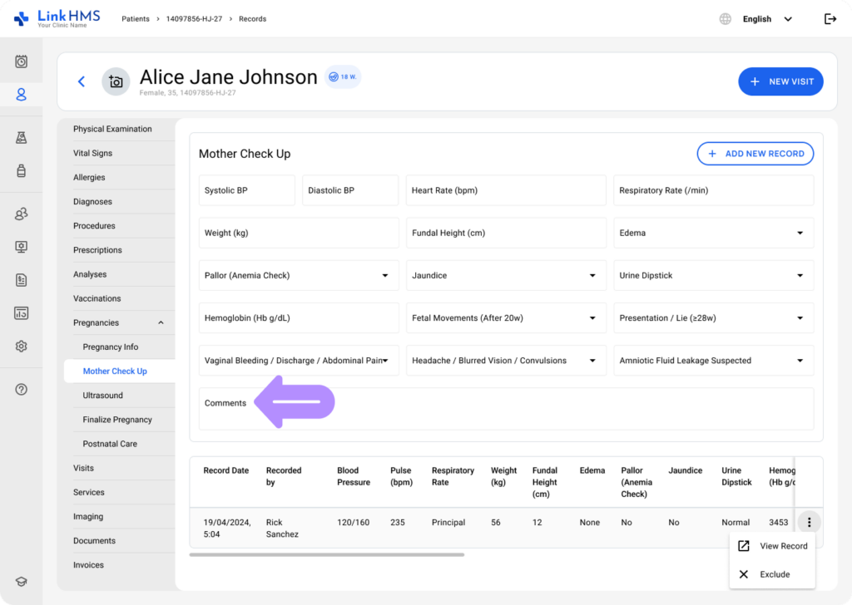Click the patient photo camera icon
852x605 pixels.
point(116,81)
